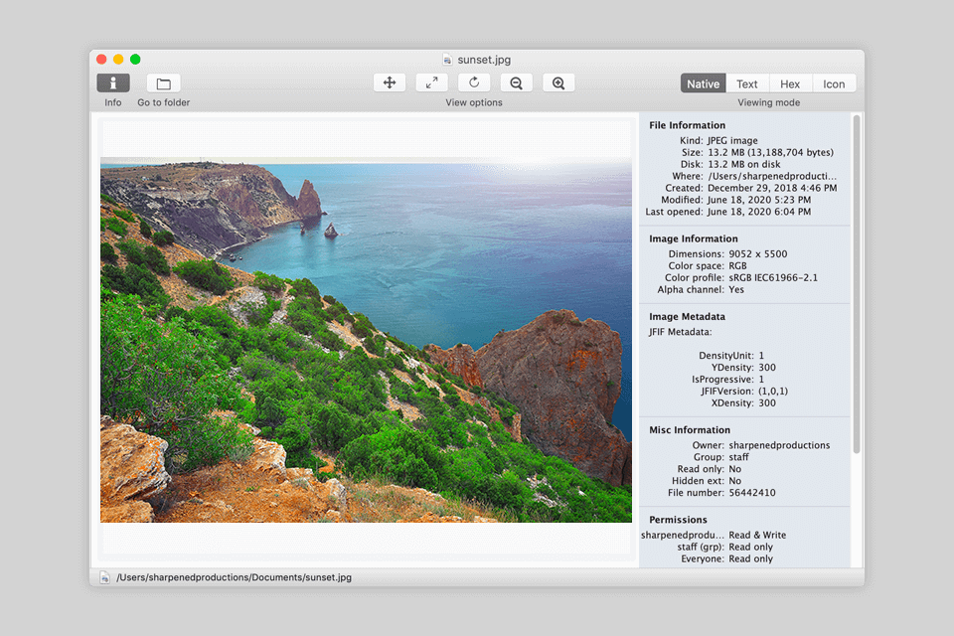Switch to Icon viewing mode

coord(834,84)
